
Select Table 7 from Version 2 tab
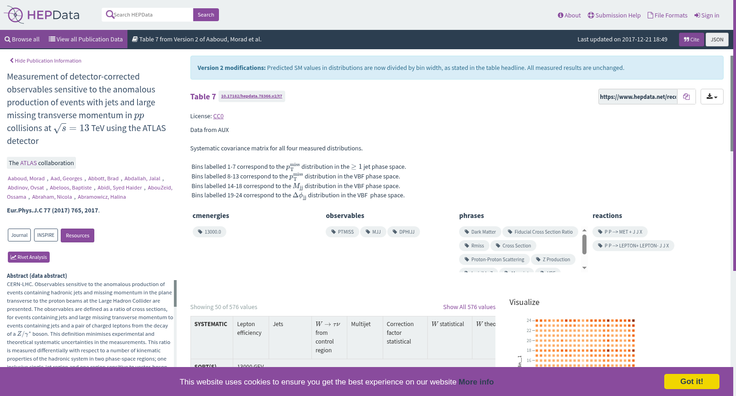[x=197, y=39]
